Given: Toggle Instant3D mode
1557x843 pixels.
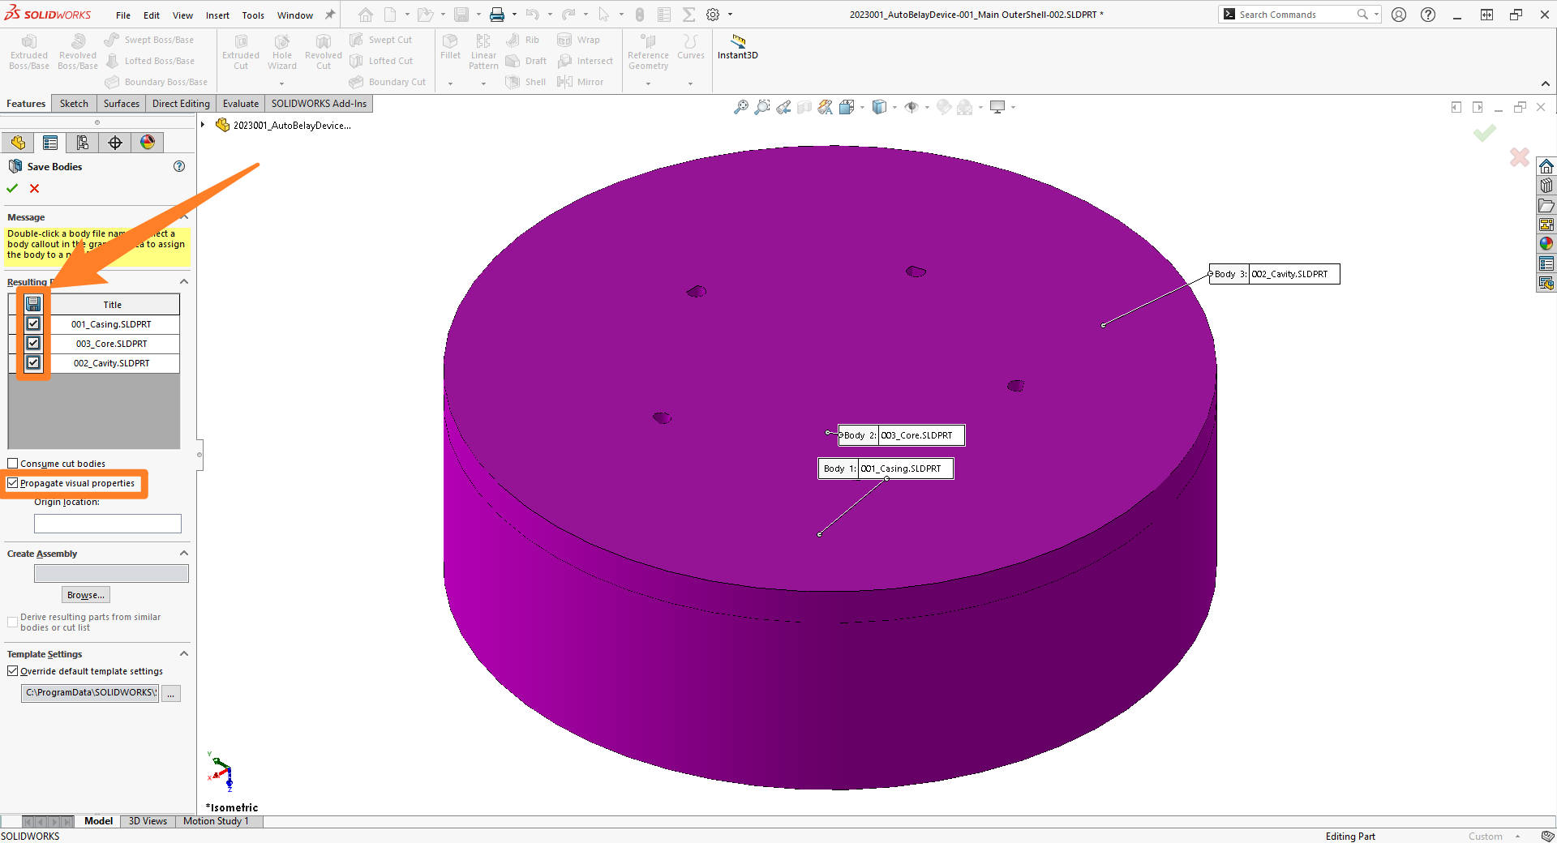Looking at the screenshot, I should pyautogui.click(x=737, y=47).
